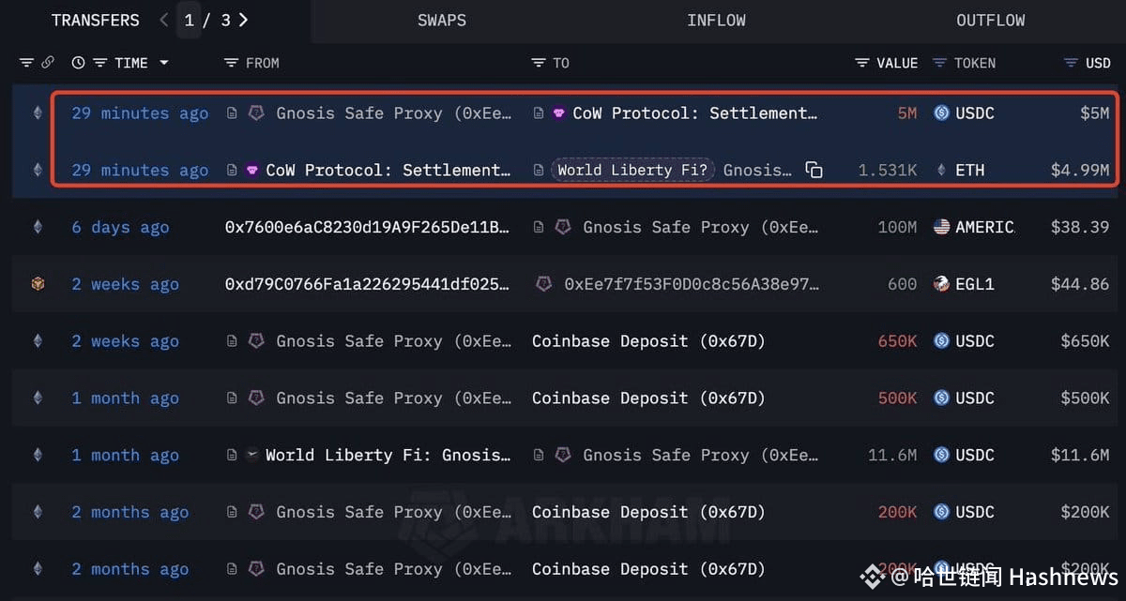
Task: Open '2 weeks ago' link in EGL1 row
Action: pos(125,284)
